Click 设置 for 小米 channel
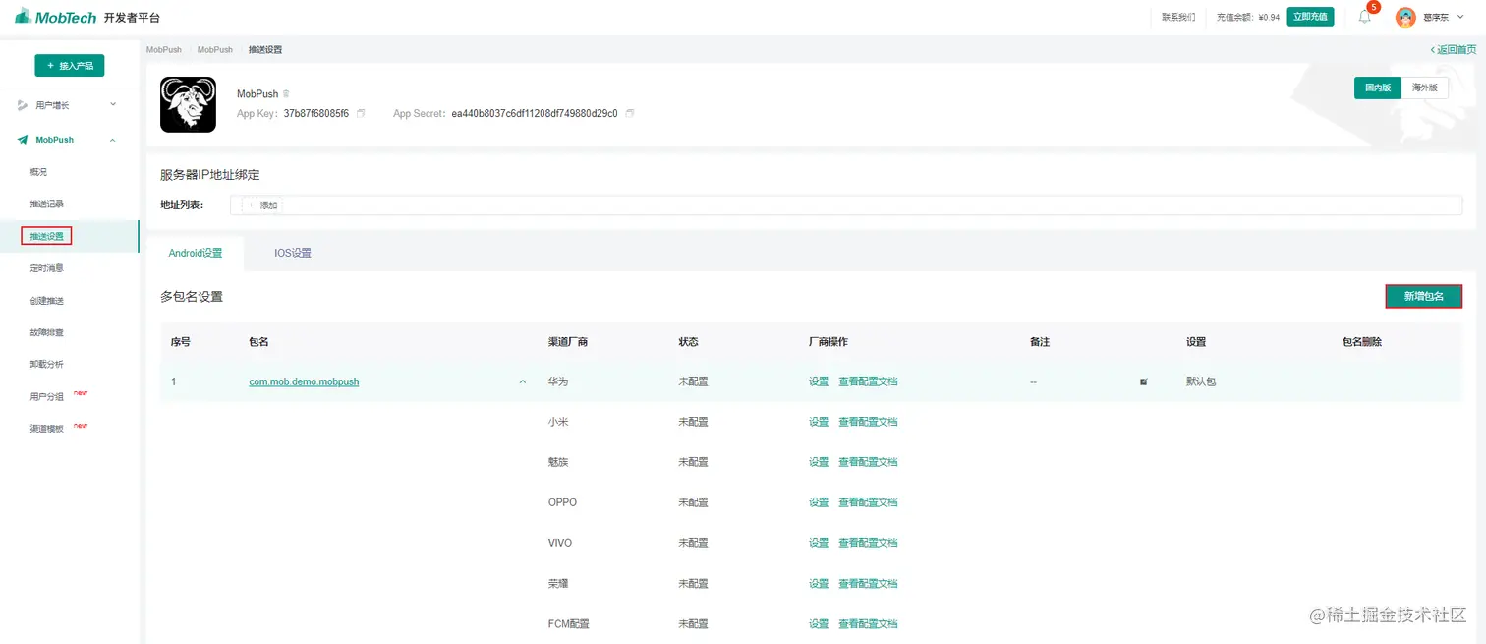Viewport: 1486px width, 644px height. point(819,422)
